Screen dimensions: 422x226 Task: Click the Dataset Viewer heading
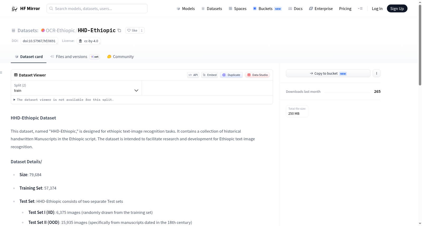32,75
